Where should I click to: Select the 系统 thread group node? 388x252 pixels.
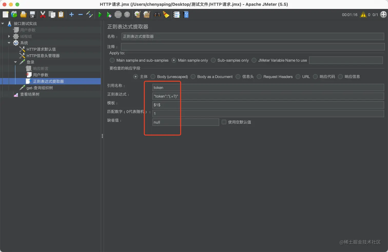[x=24, y=43]
